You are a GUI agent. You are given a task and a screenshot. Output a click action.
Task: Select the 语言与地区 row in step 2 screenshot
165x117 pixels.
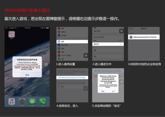coord(108,31)
